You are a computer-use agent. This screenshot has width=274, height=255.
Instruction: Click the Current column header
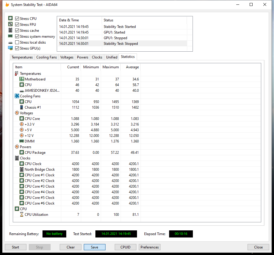[x=71, y=67]
